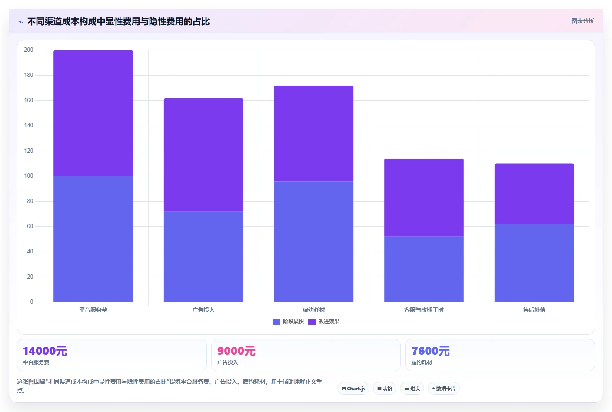Viewport: 612px width, 412px height.
Task: Click the blue 阶段累积 segment of 售后补偿 bar
Action: click(x=534, y=263)
